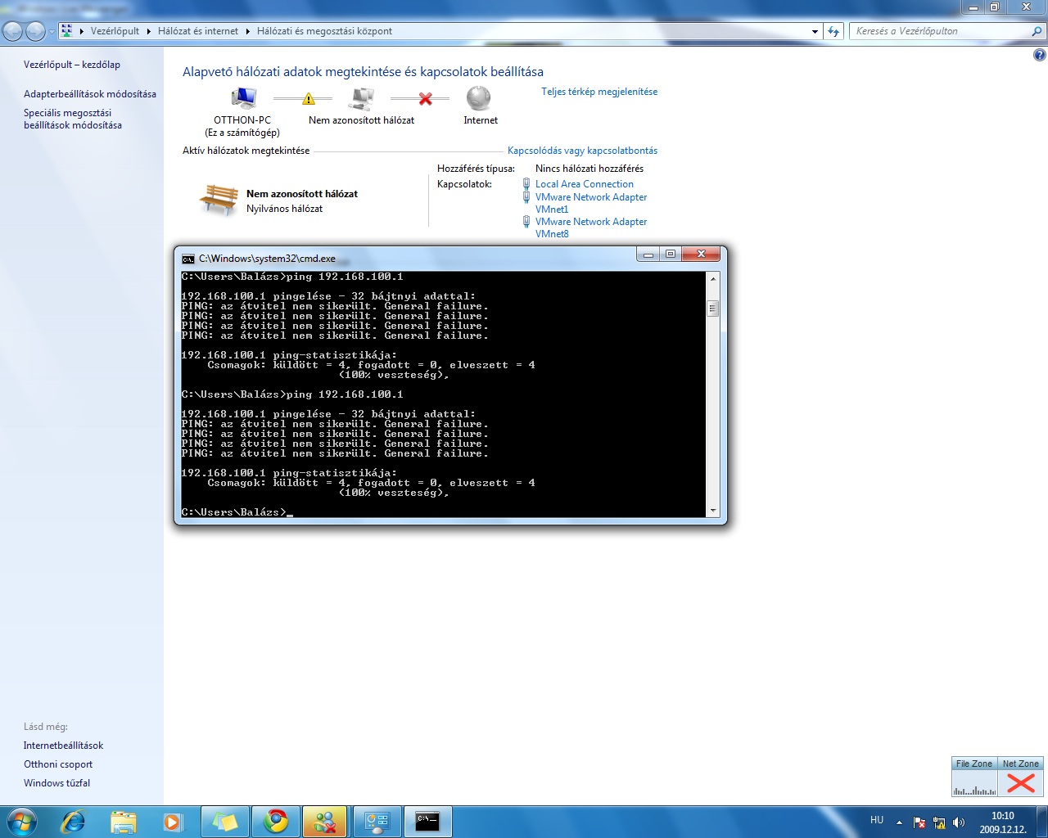Open Otthoni csoport link

[58, 764]
